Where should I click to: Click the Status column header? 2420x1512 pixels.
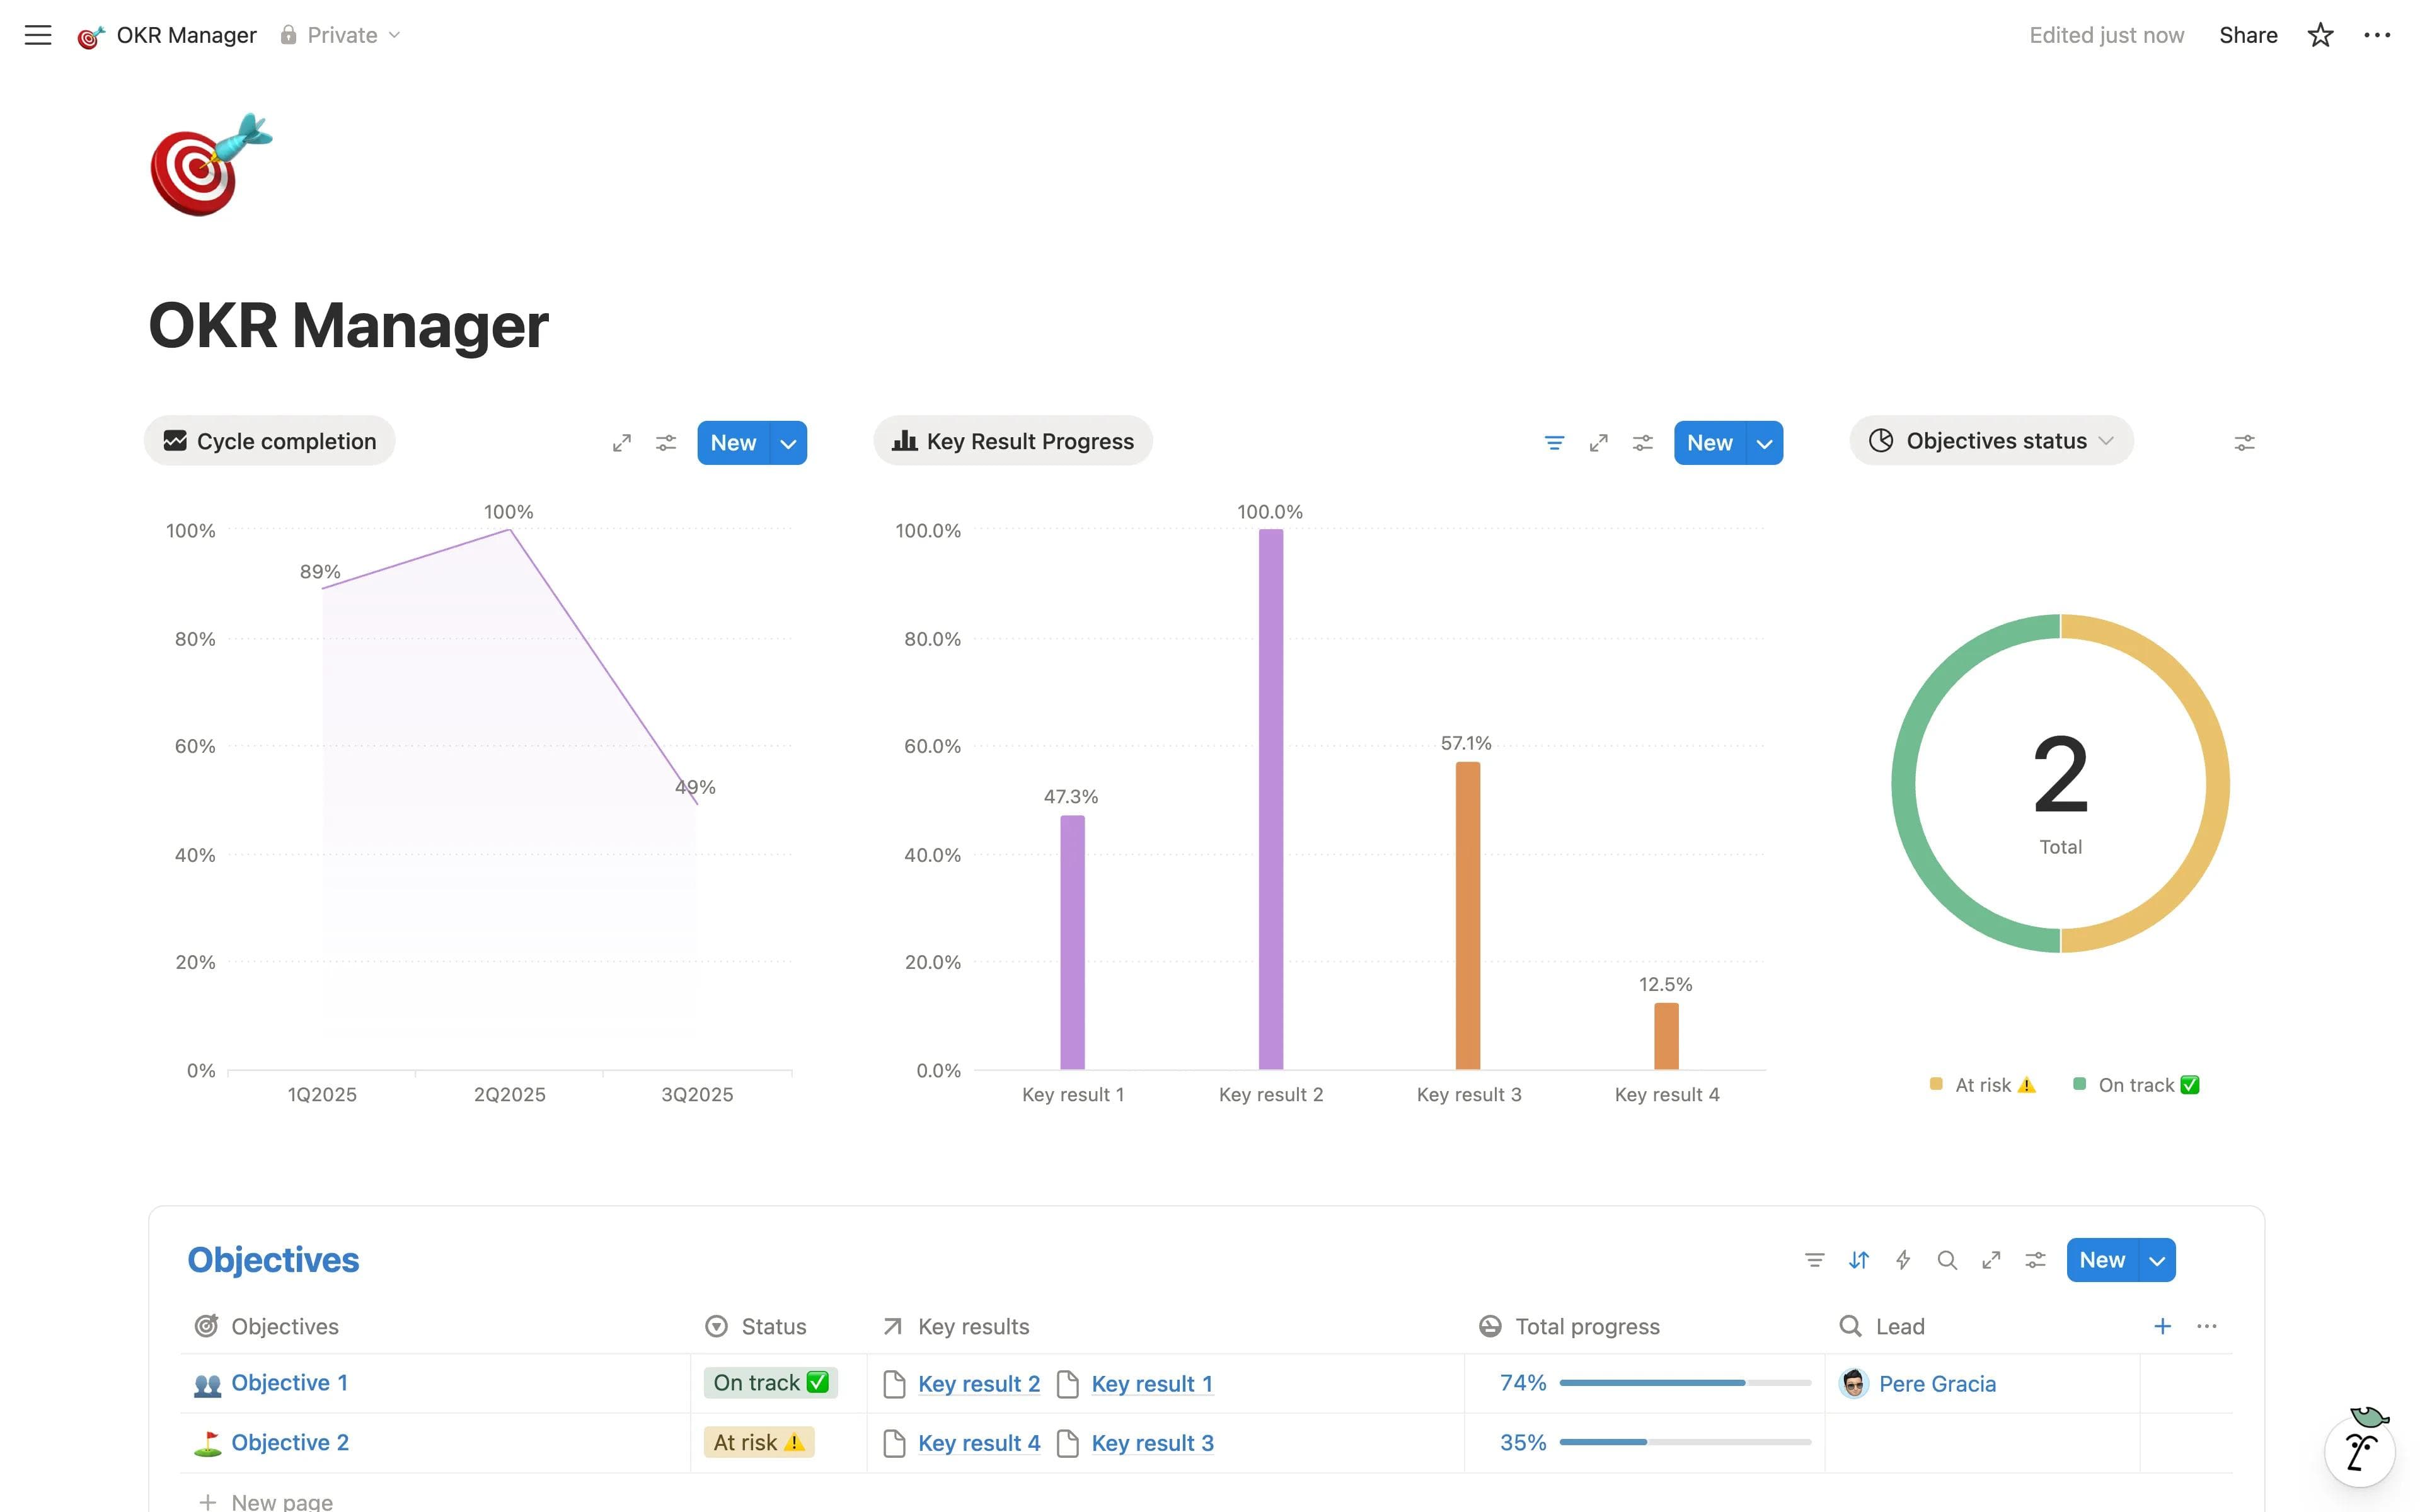pos(756,1326)
